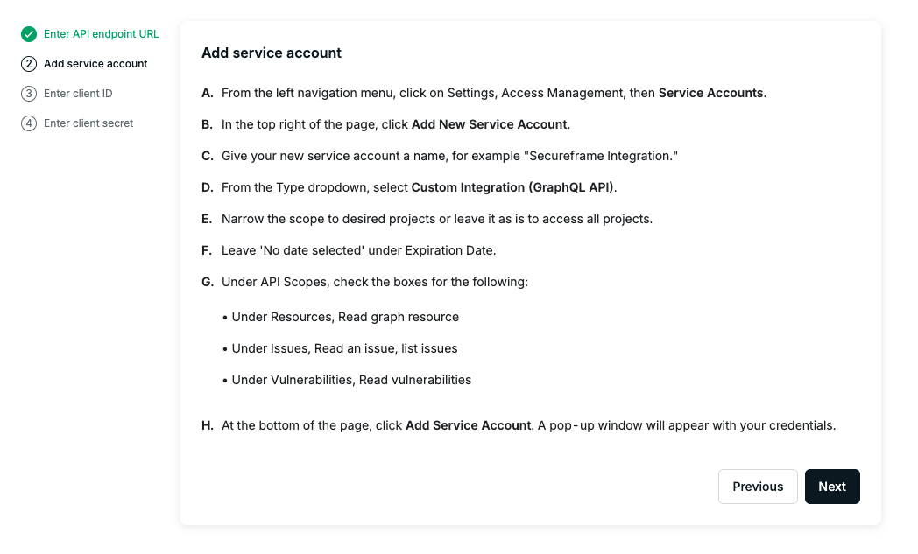Select Add service account step label
This screenshot has width=918, height=554.
(95, 64)
